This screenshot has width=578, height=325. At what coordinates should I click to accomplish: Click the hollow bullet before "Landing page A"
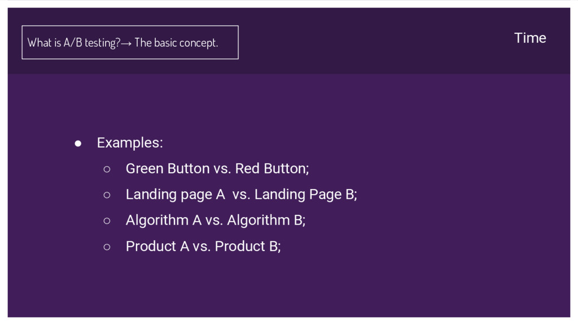click(x=107, y=195)
